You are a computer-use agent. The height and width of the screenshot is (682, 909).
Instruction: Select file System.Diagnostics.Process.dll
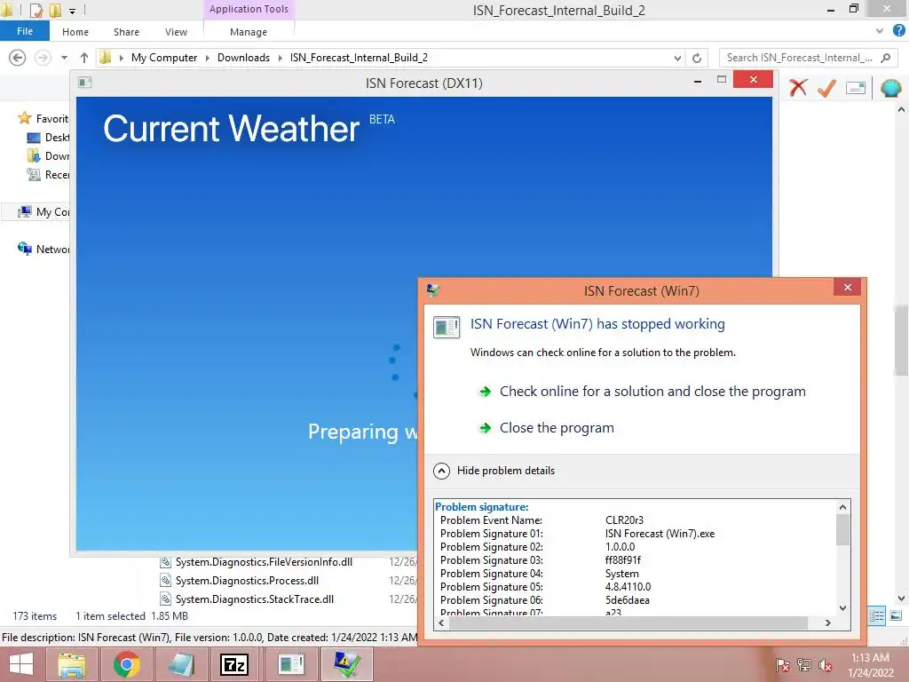[x=247, y=581]
